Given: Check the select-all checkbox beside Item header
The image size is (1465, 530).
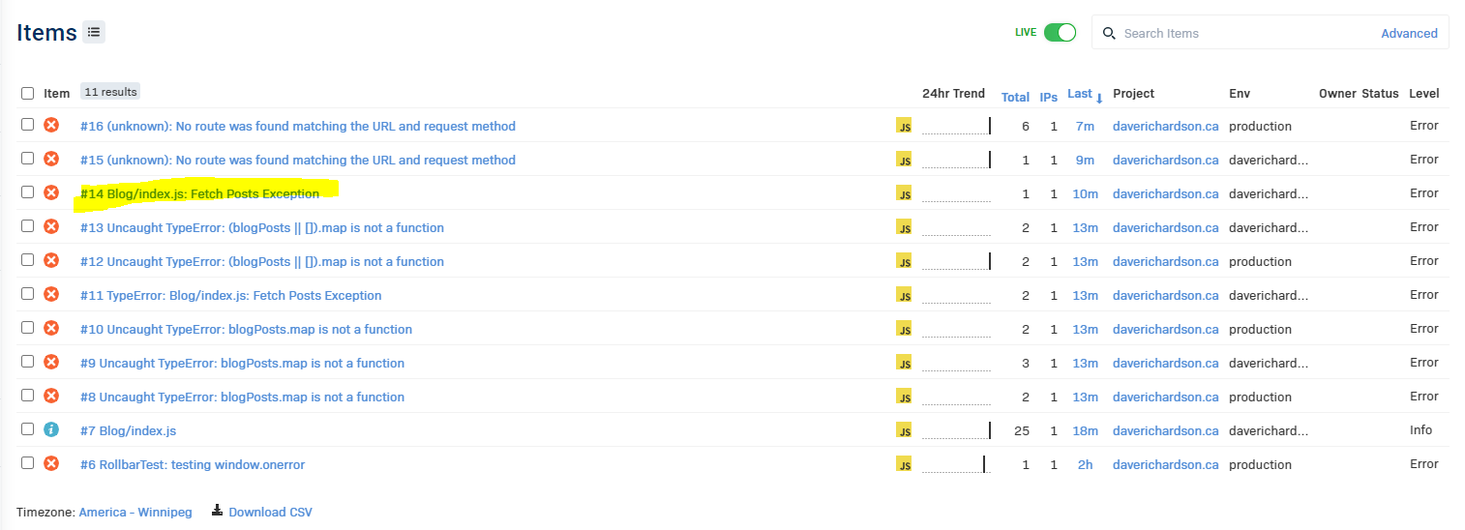Looking at the screenshot, I should pos(28,94).
